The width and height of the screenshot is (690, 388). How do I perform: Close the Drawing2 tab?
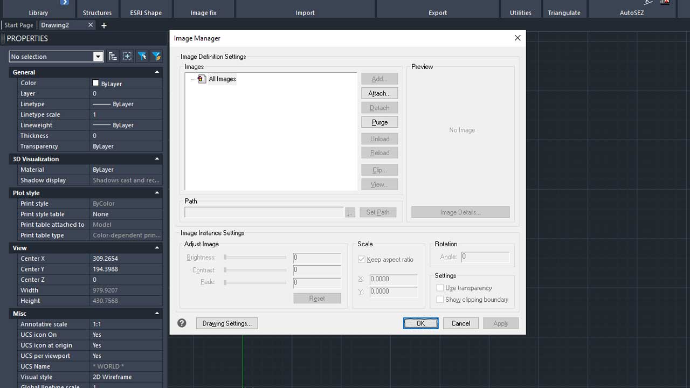pyautogui.click(x=91, y=25)
